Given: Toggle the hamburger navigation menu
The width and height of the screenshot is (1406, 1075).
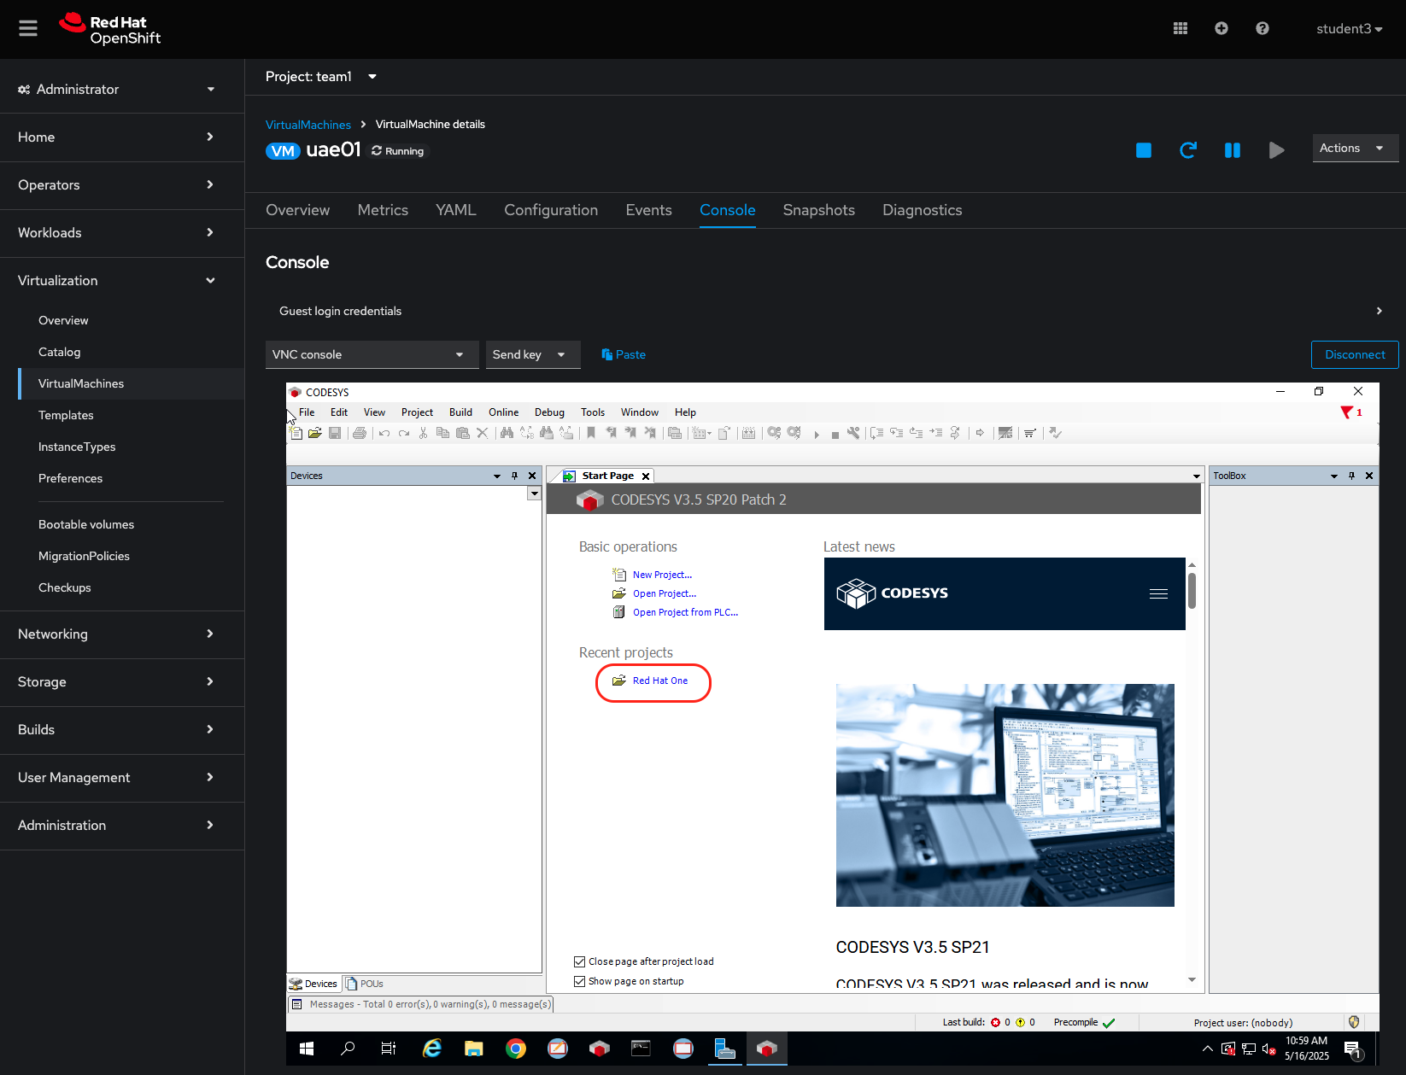Looking at the screenshot, I should tap(28, 28).
